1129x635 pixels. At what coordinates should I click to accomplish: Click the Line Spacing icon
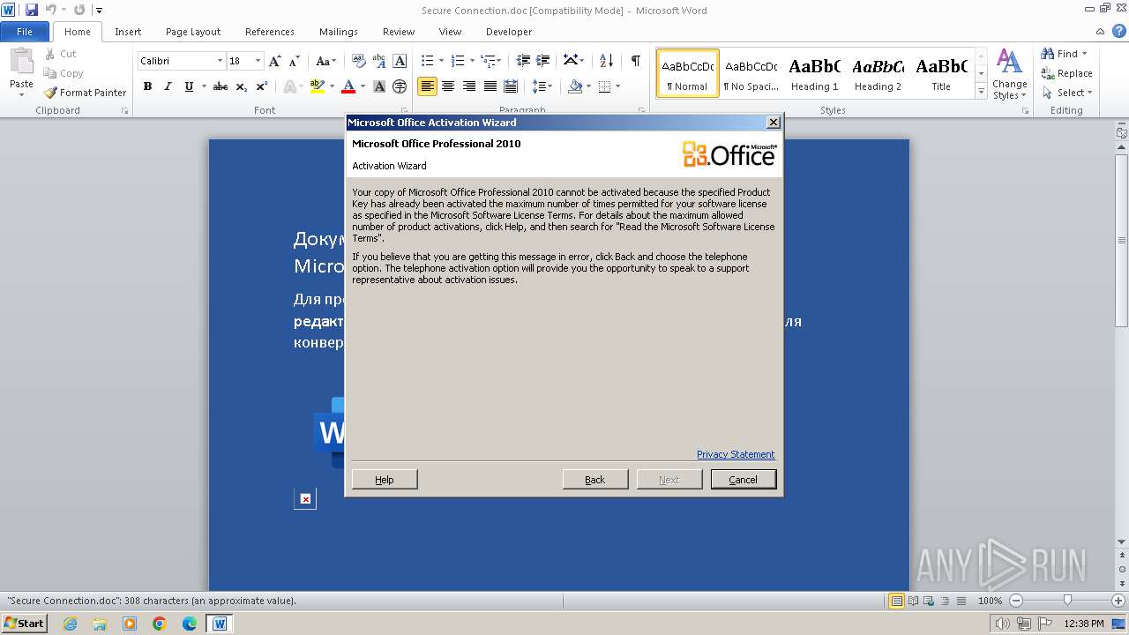540,86
